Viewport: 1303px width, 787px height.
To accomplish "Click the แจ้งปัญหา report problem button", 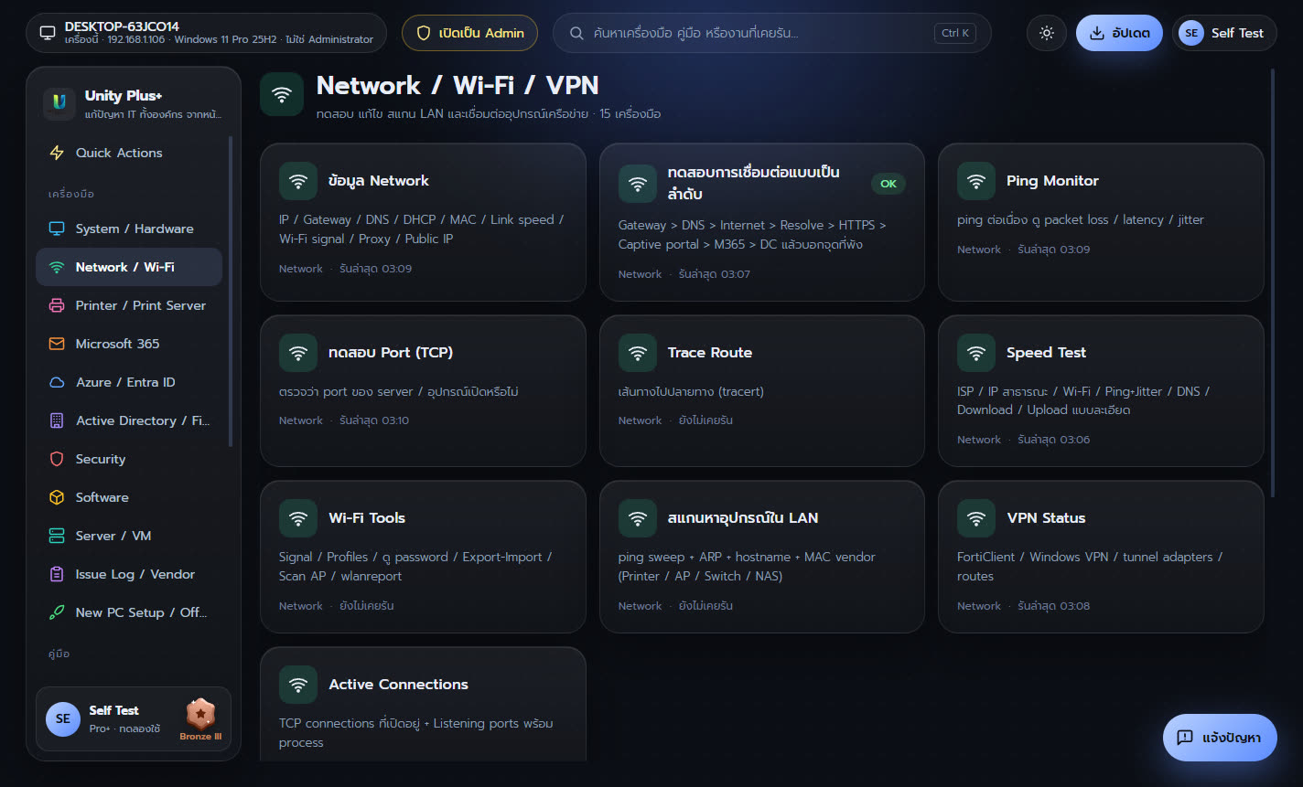I will tap(1220, 738).
